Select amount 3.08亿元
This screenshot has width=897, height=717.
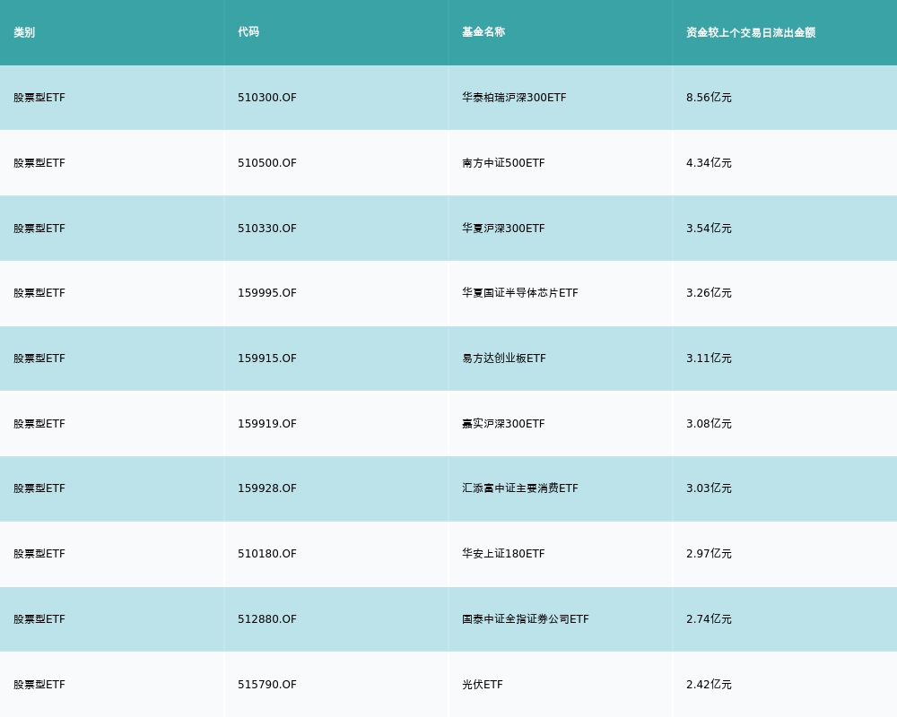[x=709, y=424]
